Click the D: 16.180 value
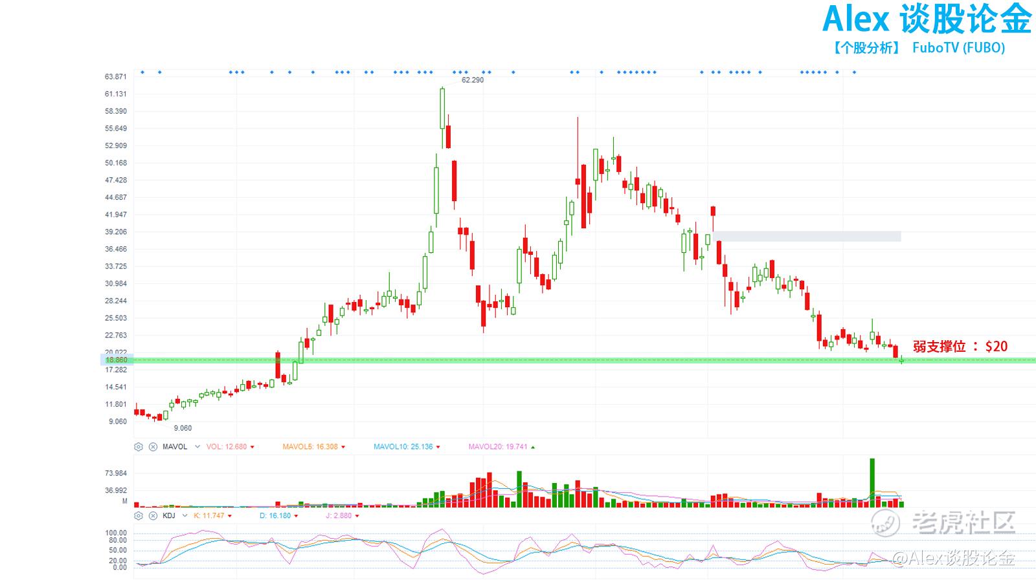The height and width of the screenshot is (582, 1036). 275,516
